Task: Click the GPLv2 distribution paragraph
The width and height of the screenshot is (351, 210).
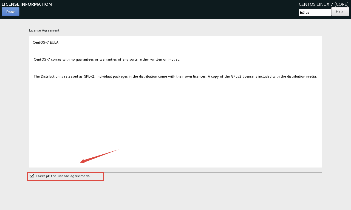Action: pos(175,76)
